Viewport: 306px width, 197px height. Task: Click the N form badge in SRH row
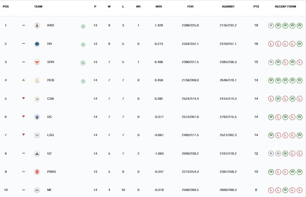271,62
